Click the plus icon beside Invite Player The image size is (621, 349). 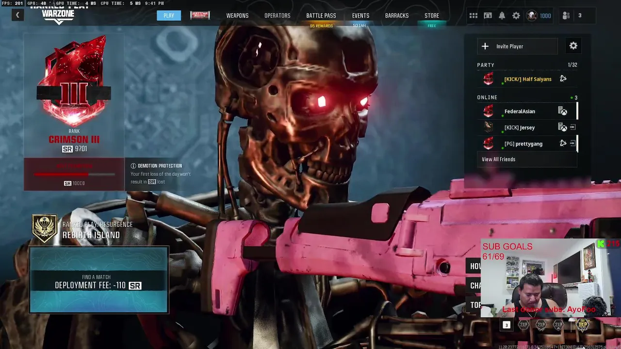point(485,46)
